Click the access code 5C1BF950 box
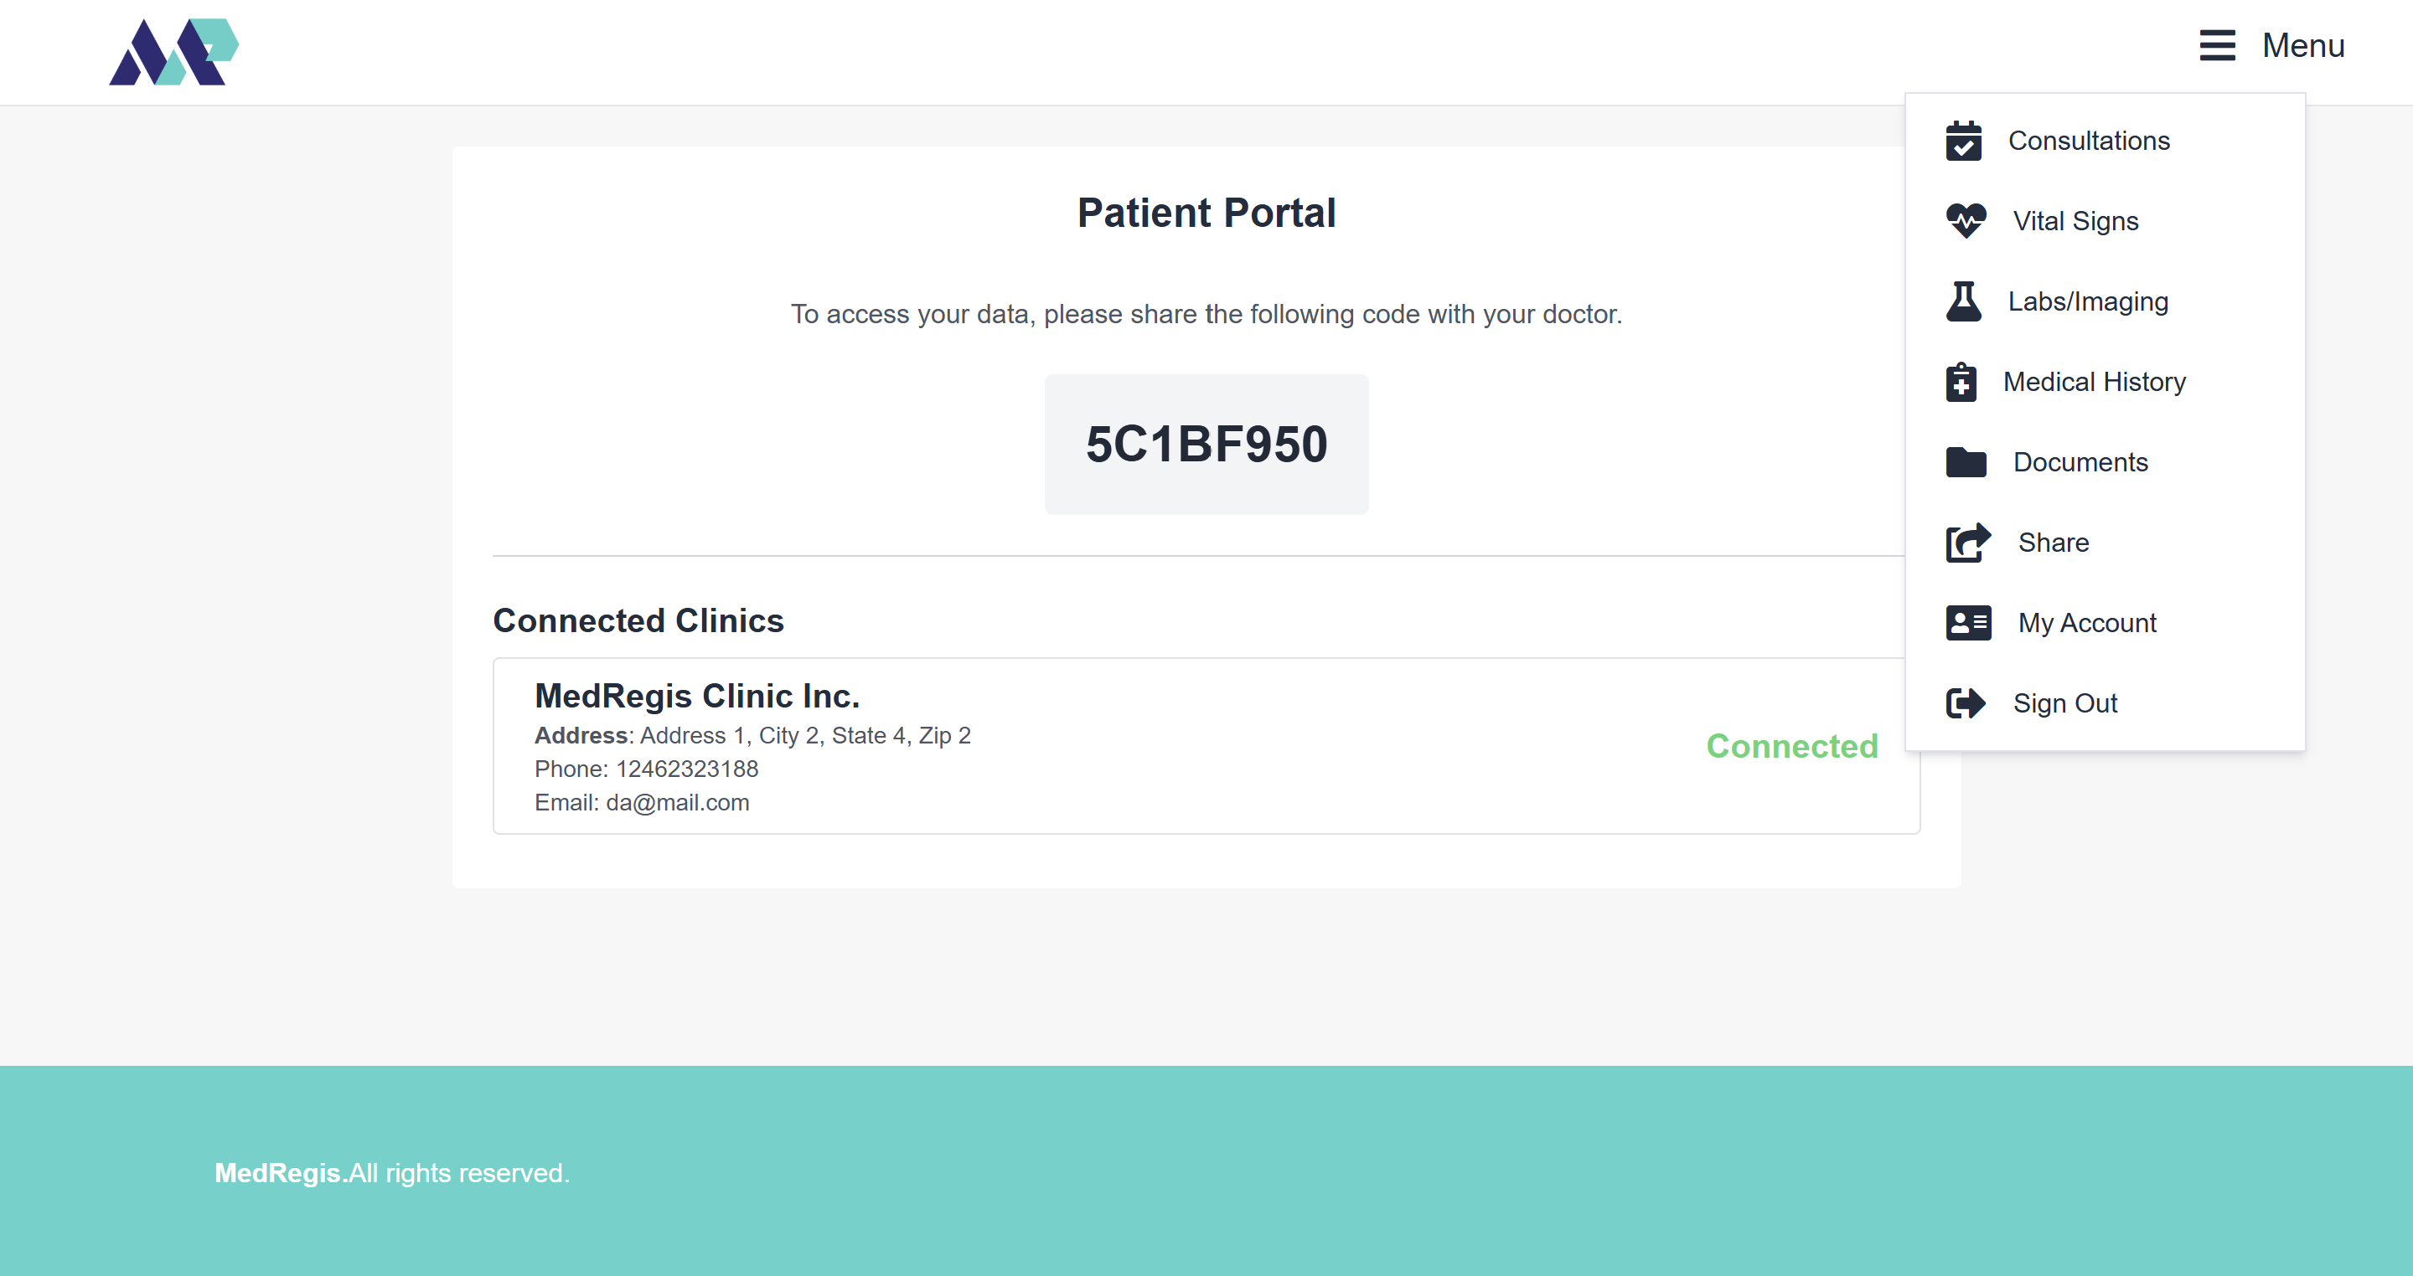This screenshot has width=2413, height=1276. [x=1206, y=444]
